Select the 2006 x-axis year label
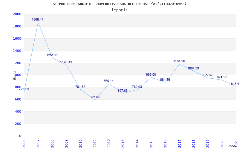 click(x=24, y=143)
